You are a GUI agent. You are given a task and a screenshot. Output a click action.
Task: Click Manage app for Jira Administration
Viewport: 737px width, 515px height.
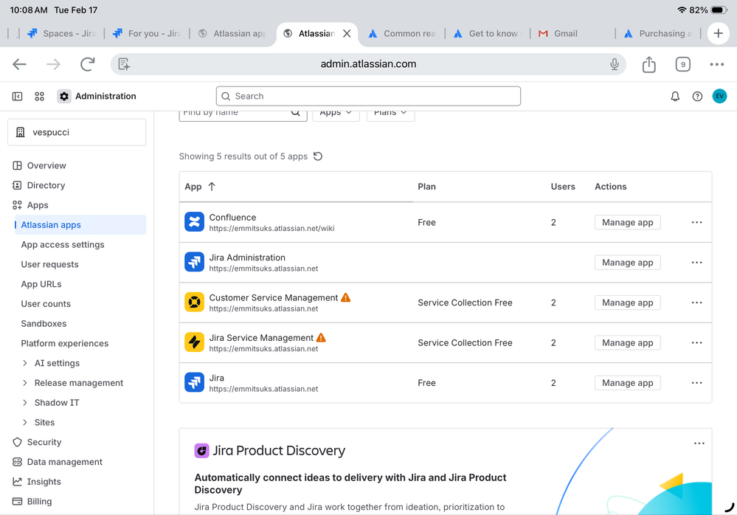point(628,262)
